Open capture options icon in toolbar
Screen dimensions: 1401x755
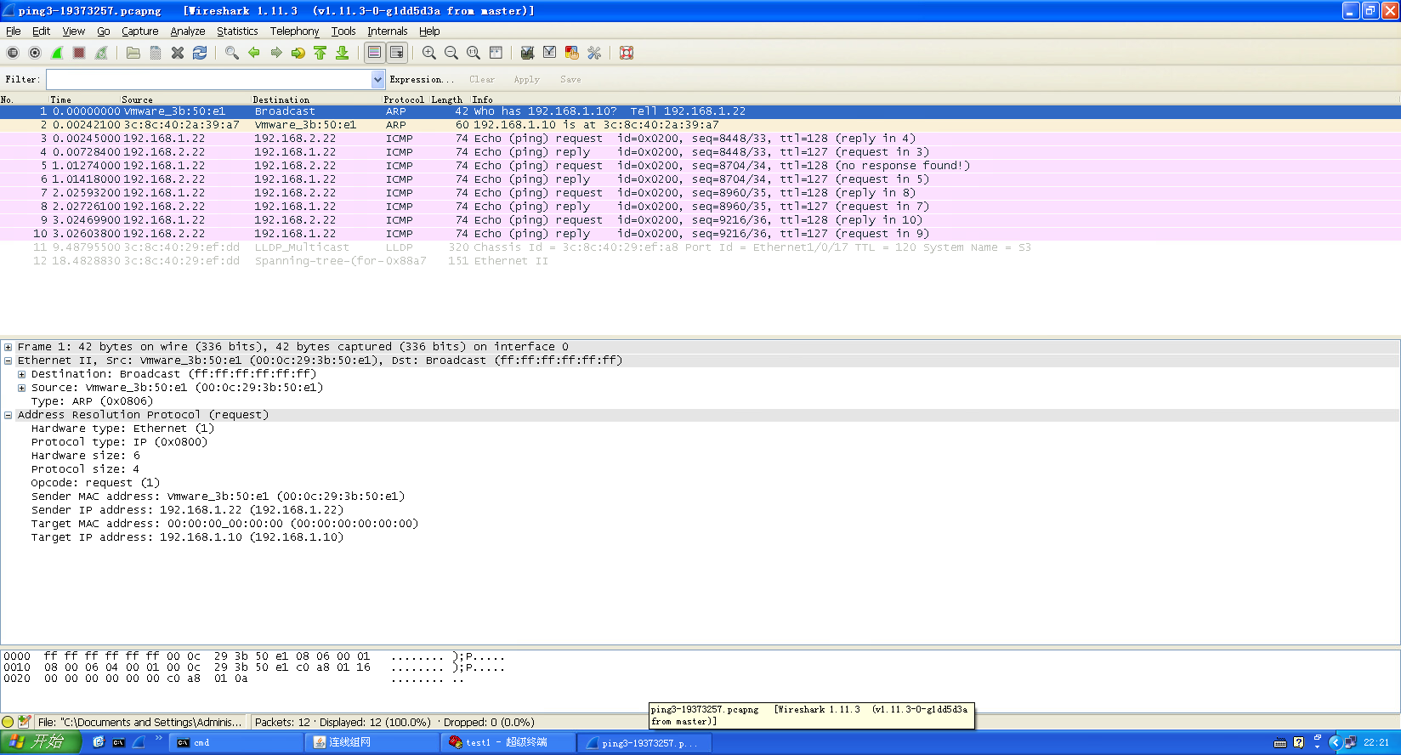point(35,53)
